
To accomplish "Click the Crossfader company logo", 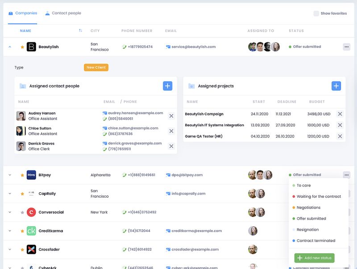I will [x=31, y=249].
